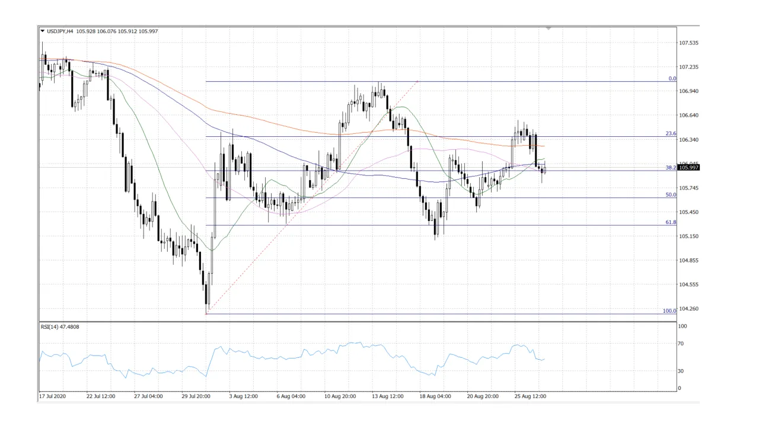The image size is (759, 442).
Task: Click the 106.340 price scale value
Action: click(689, 140)
